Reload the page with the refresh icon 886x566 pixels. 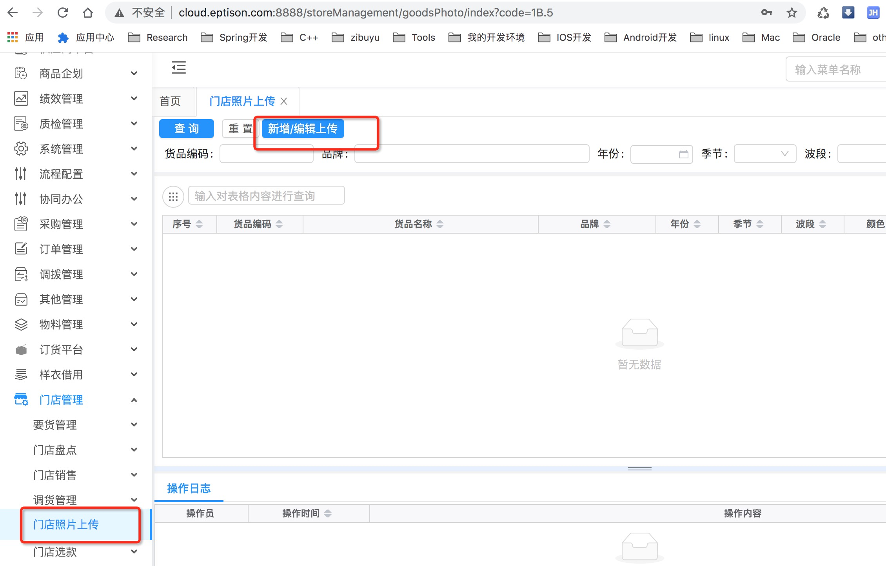[63, 13]
